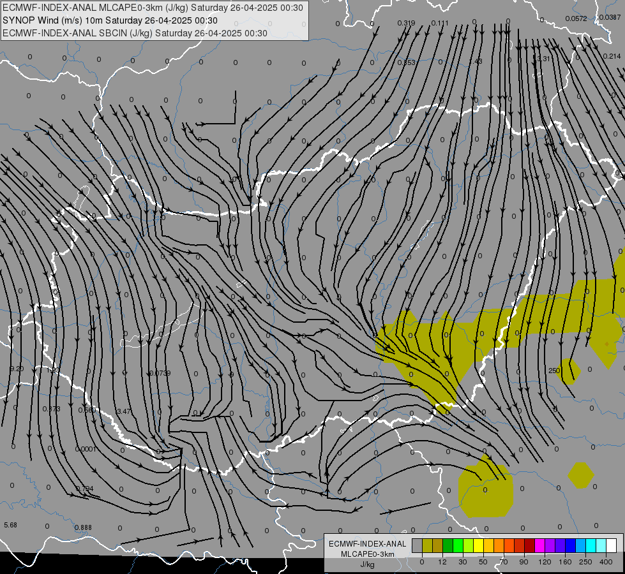The image size is (625, 574).
Task: Click the map value '3.31'
Action: 543,59
